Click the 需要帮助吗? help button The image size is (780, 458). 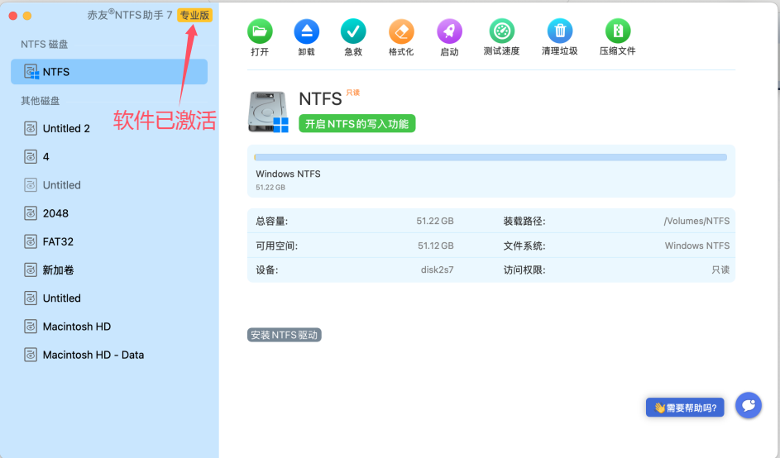coord(685,408)
